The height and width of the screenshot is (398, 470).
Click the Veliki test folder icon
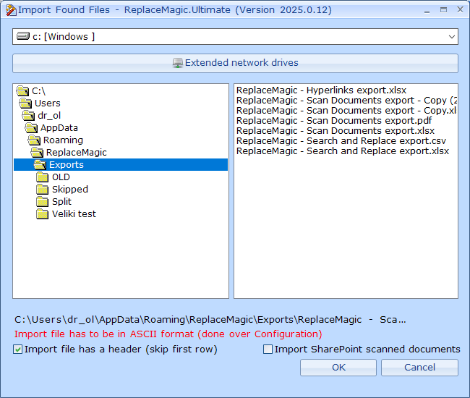click(41, 214)
